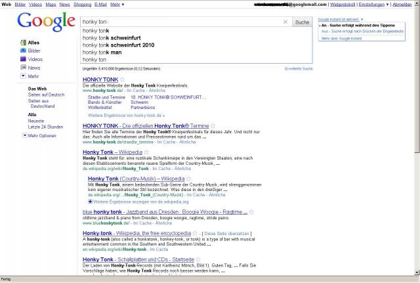The image size is (420, 283).
Task: Star the Honky Tonk Termine result
Action: click(213, 125)
